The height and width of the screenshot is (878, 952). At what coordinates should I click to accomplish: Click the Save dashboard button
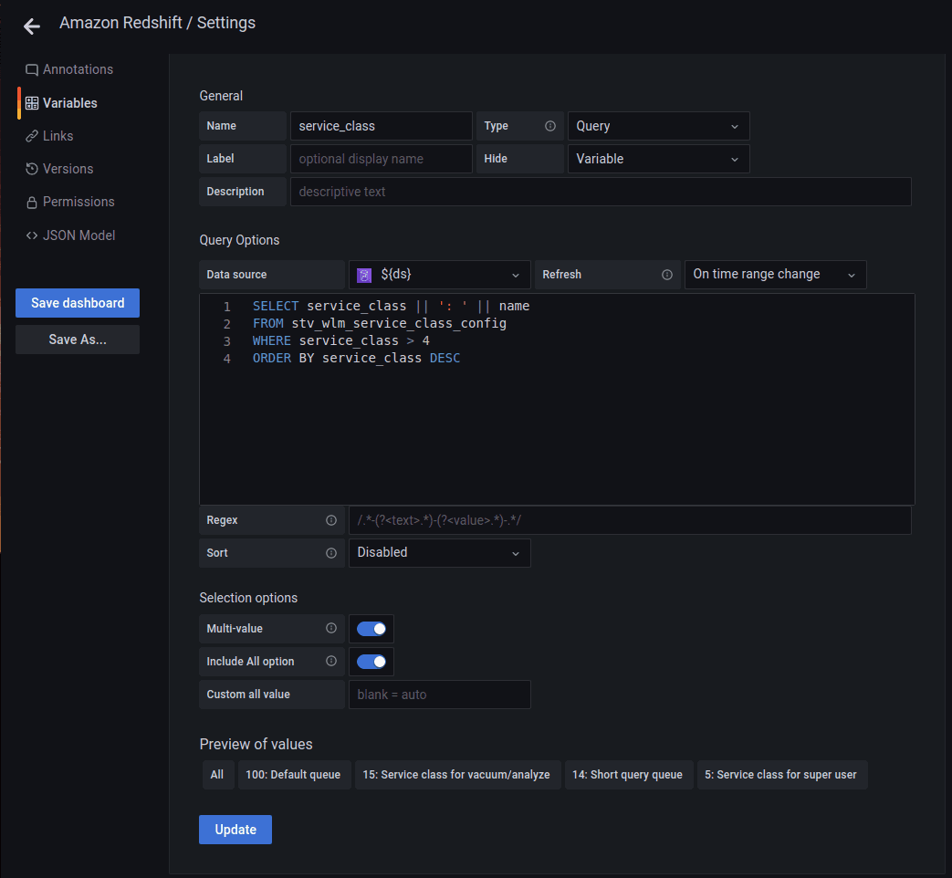click(78, 303)
